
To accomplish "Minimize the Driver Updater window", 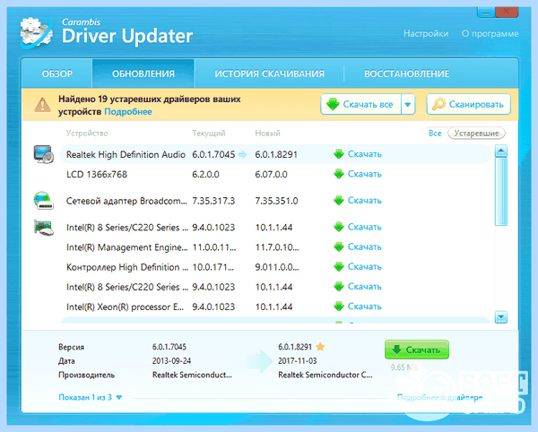I will coord(486,13).
